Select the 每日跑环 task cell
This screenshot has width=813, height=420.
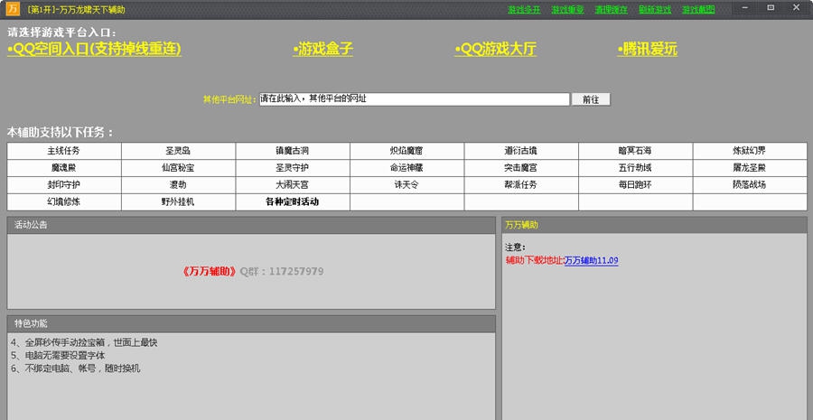(635, 185)
